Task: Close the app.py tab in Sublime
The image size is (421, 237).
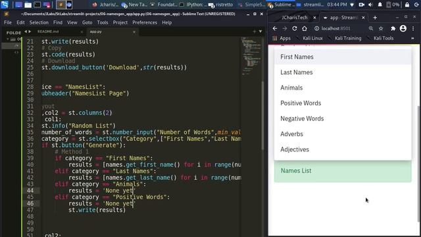Action: (134, 32)
